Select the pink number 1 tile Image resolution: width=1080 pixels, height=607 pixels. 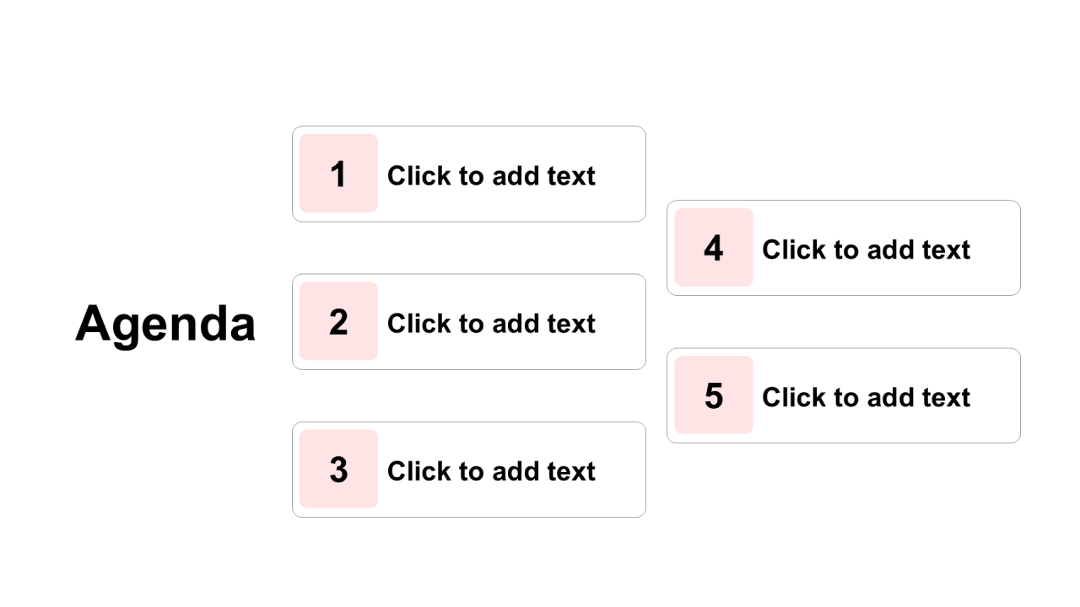(x=338, y=174)
